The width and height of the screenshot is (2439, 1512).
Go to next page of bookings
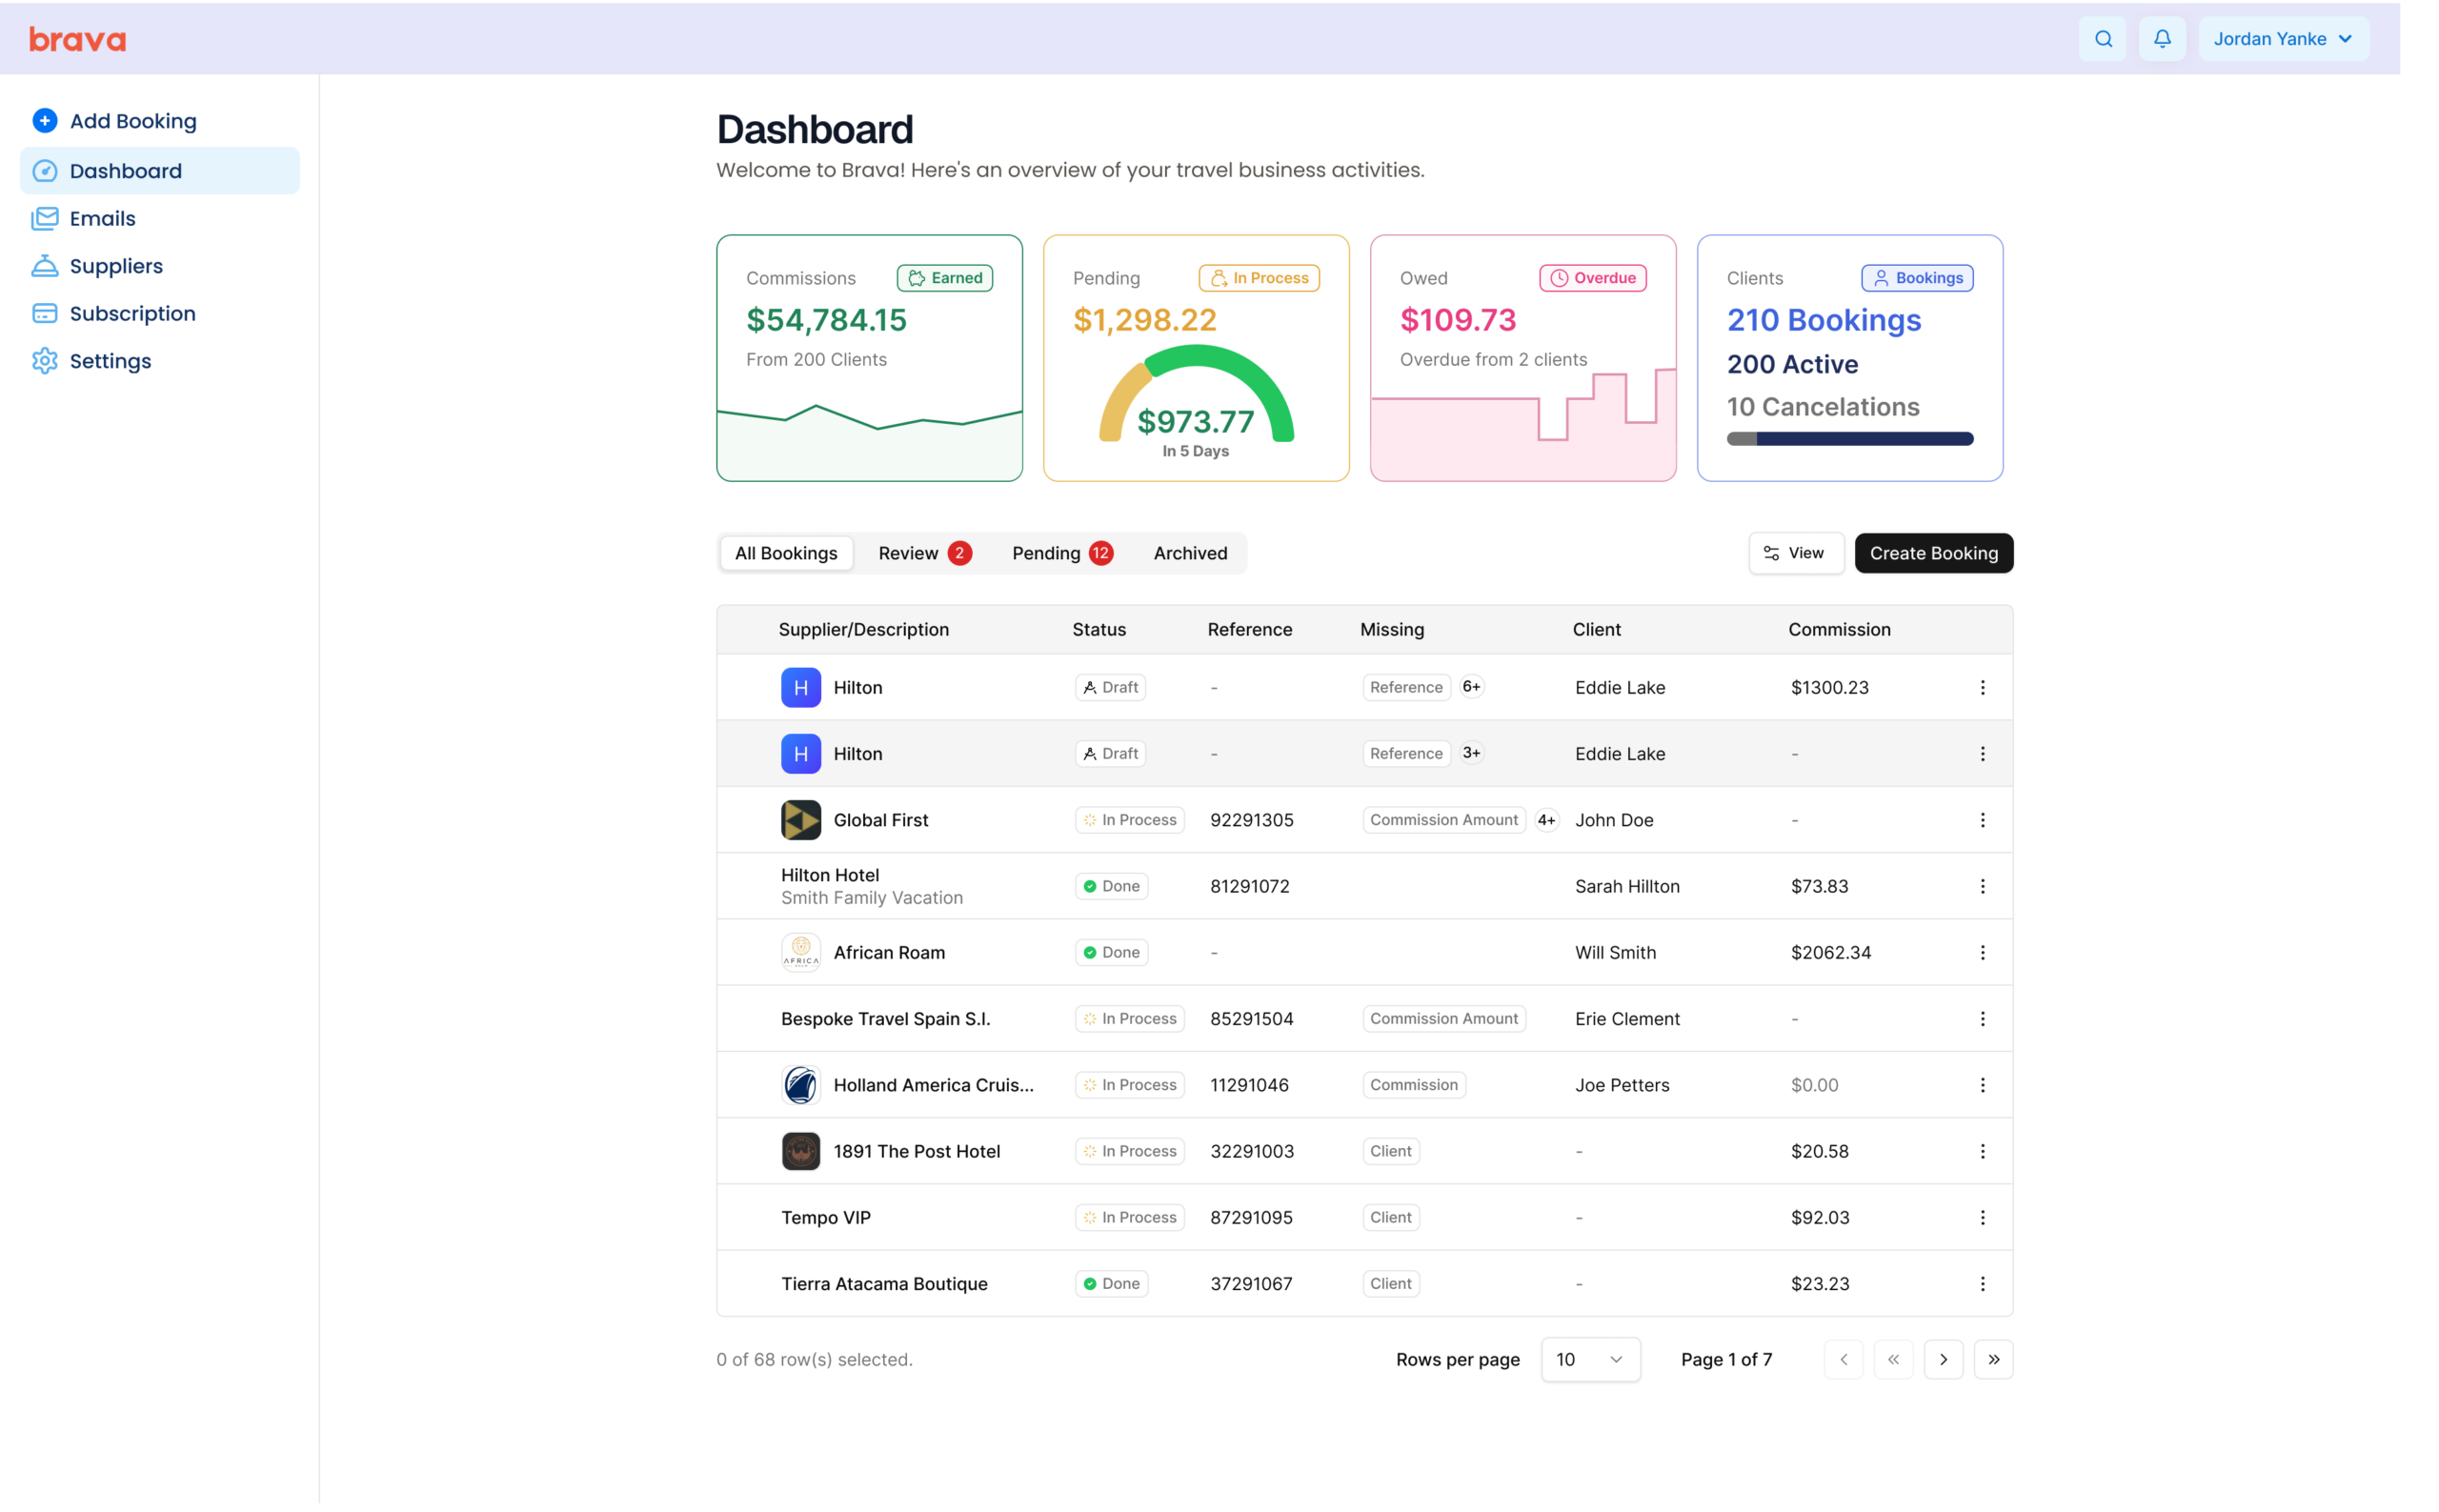(x=1943, y=1359)
